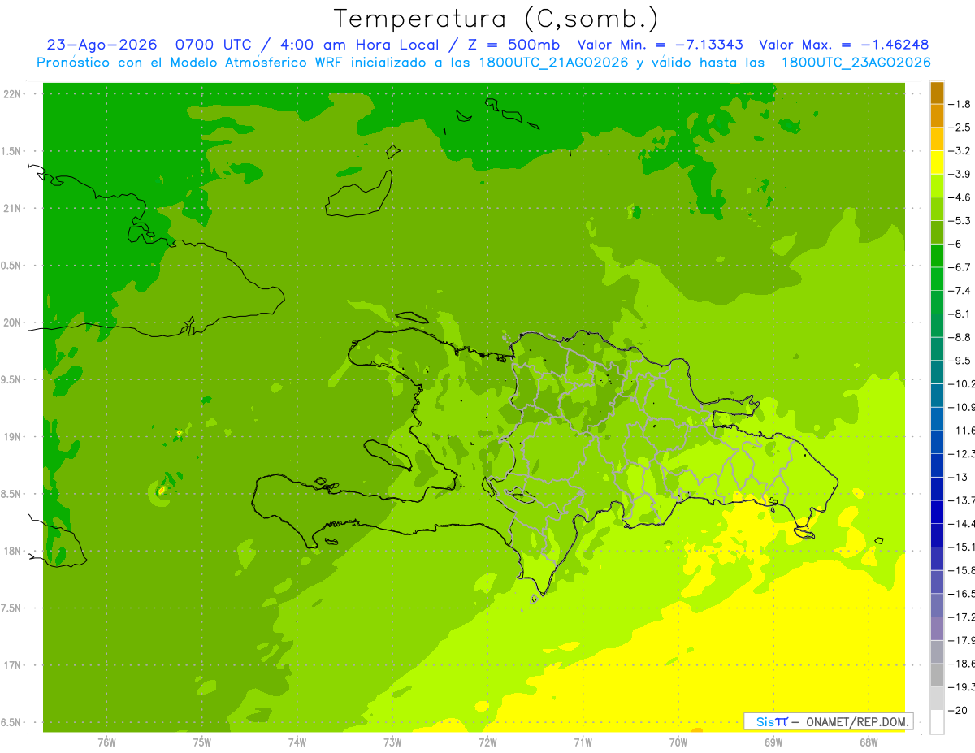The image size is (975, 753).
Task: Click the "-6" colorbar label
Action: (957, 245)
